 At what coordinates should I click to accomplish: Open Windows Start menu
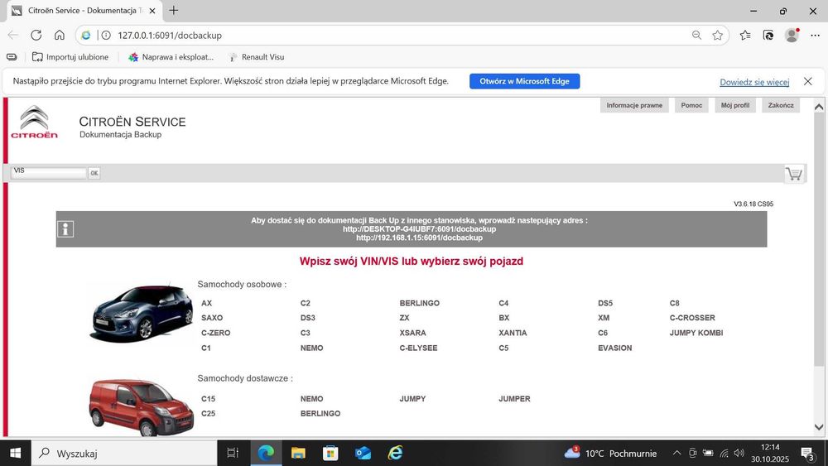(15, 453)
